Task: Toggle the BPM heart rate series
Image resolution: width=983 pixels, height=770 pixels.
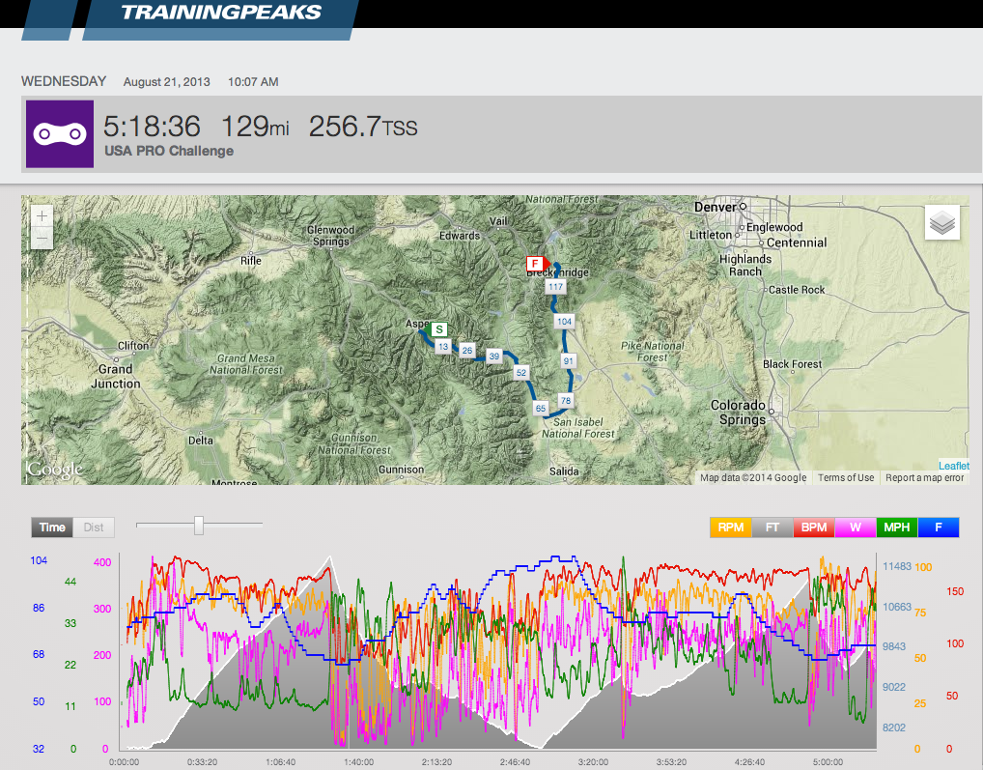Action: (x=814, y=528)
